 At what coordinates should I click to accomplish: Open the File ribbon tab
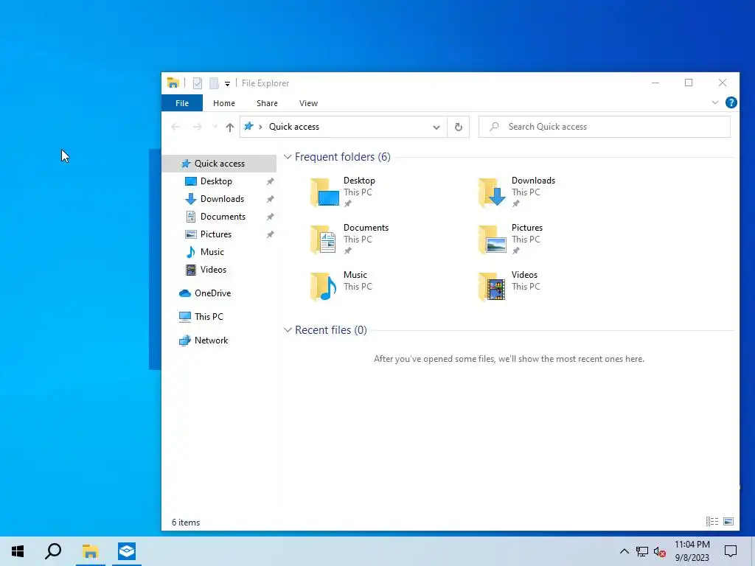click(182, 103)
